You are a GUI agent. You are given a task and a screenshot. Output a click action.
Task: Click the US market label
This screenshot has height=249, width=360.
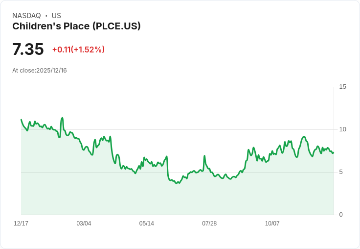[x=56, y=16]
